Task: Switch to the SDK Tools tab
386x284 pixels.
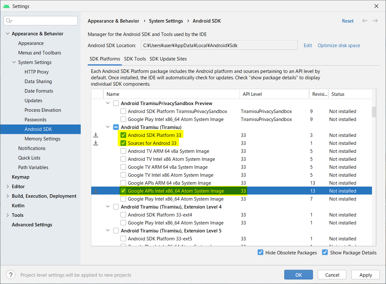Action: [135, 59]
